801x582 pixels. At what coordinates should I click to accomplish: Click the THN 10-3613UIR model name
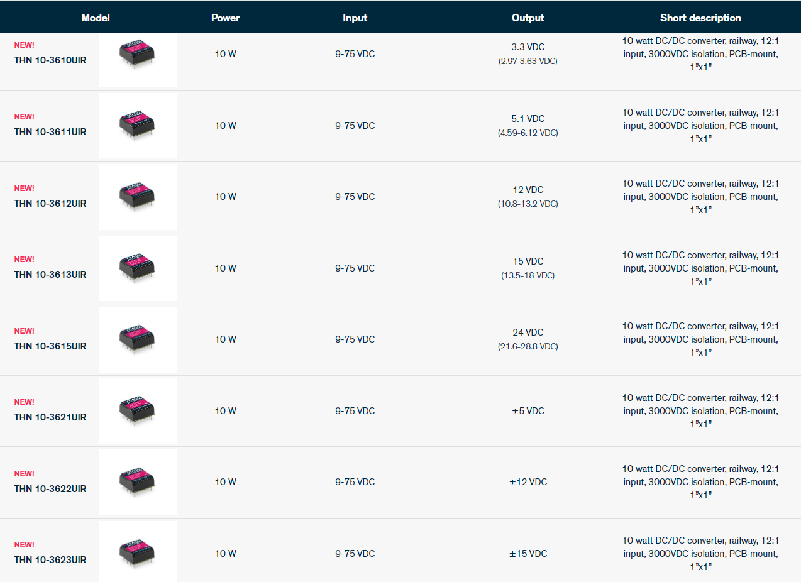tap(50, 275)
